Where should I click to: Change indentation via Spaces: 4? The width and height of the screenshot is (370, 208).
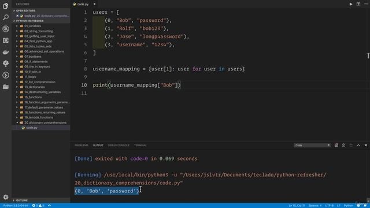(315, 206)
